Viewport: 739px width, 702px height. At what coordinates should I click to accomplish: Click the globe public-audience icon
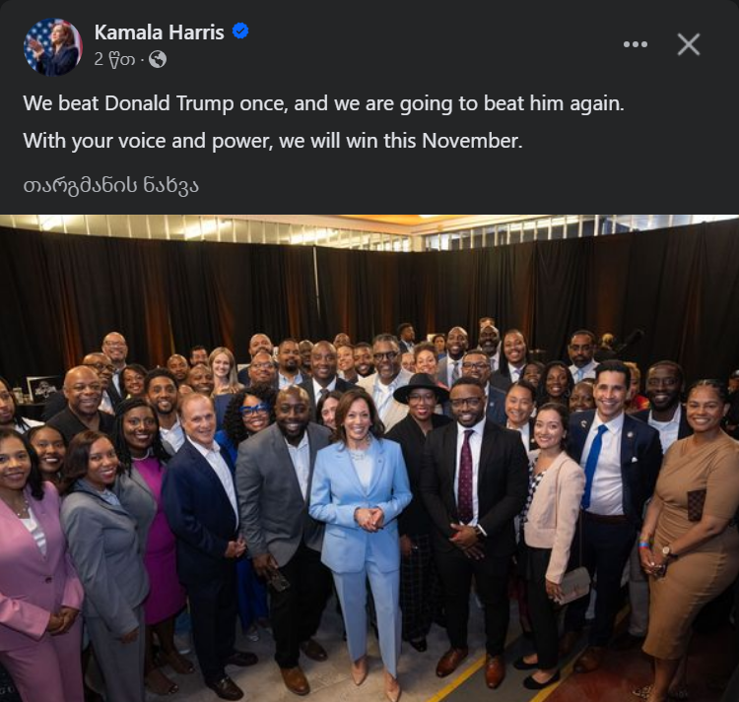[158, 60]
